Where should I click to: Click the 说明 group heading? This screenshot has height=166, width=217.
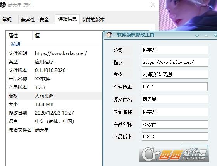click(15, 44)
